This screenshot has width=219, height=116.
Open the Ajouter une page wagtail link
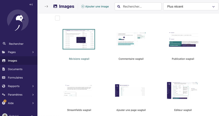[131, 110]
